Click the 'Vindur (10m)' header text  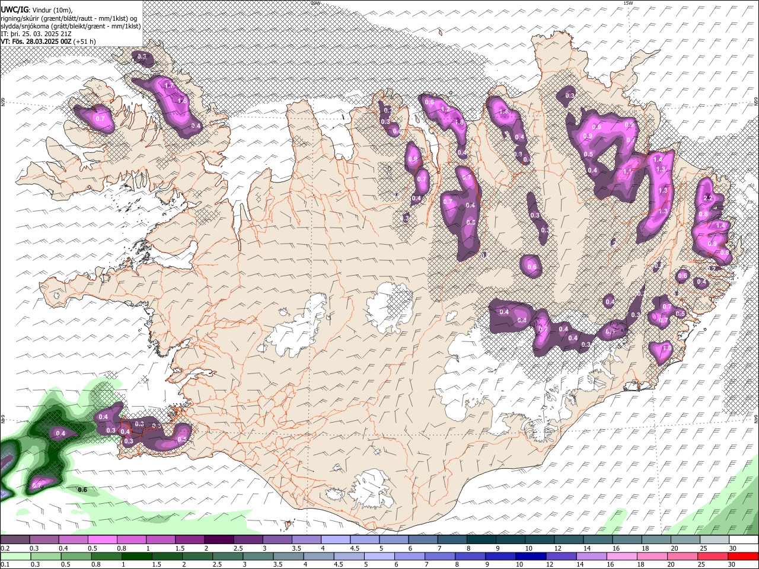tap(52, 10)
